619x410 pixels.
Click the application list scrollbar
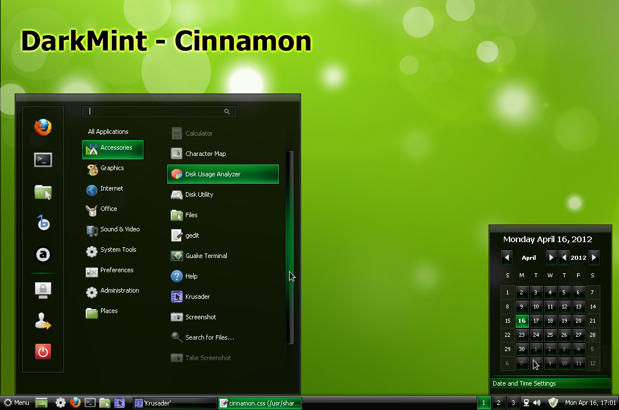pos(290,248)
